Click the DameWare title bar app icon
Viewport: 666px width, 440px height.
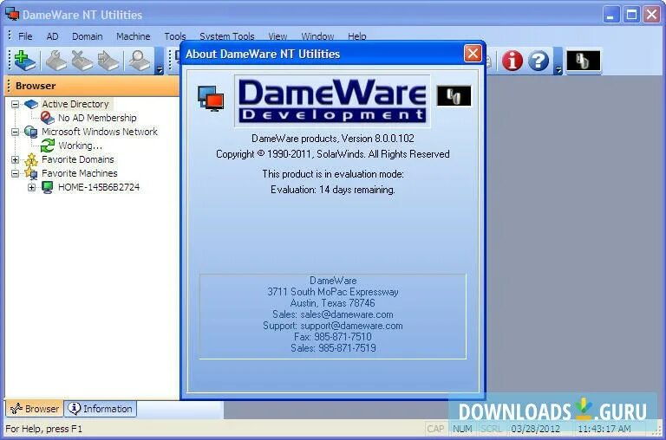click(12, 14)
